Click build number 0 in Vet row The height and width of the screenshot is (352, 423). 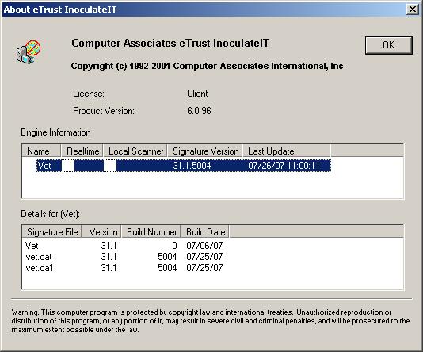174,246
